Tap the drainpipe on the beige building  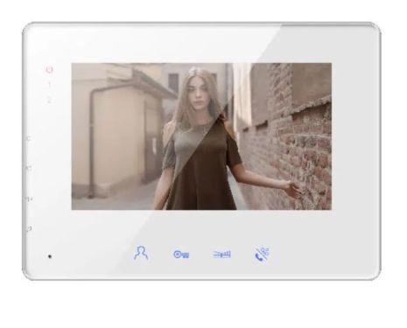(x=93, y=137)
